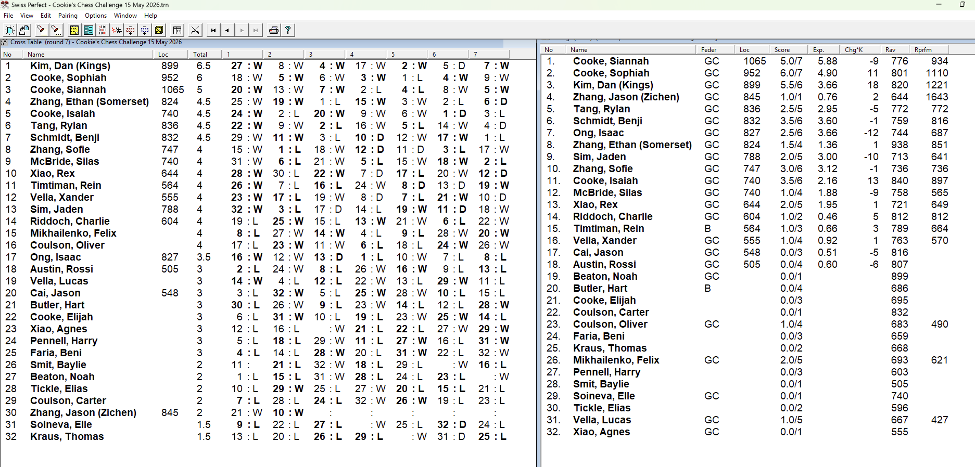Open the Help menu
The width and height of the screenshot is (975, 467).
(151, 16)
